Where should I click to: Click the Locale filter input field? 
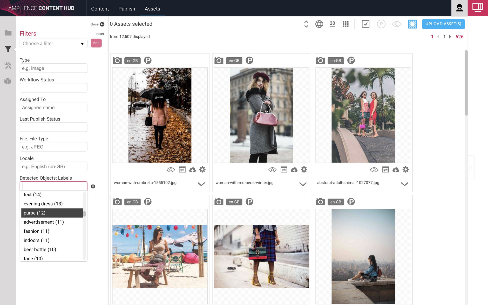tap(53, 166)
